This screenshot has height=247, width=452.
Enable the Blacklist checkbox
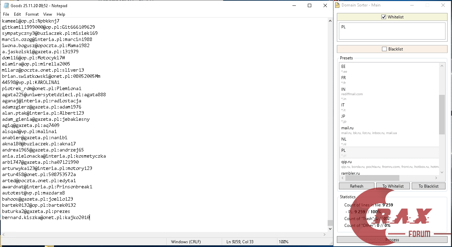pyautogui.click(x=384, y=49)
